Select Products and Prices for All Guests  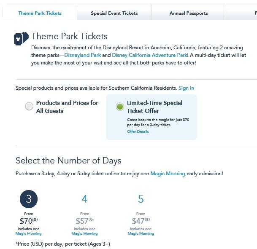29,107
